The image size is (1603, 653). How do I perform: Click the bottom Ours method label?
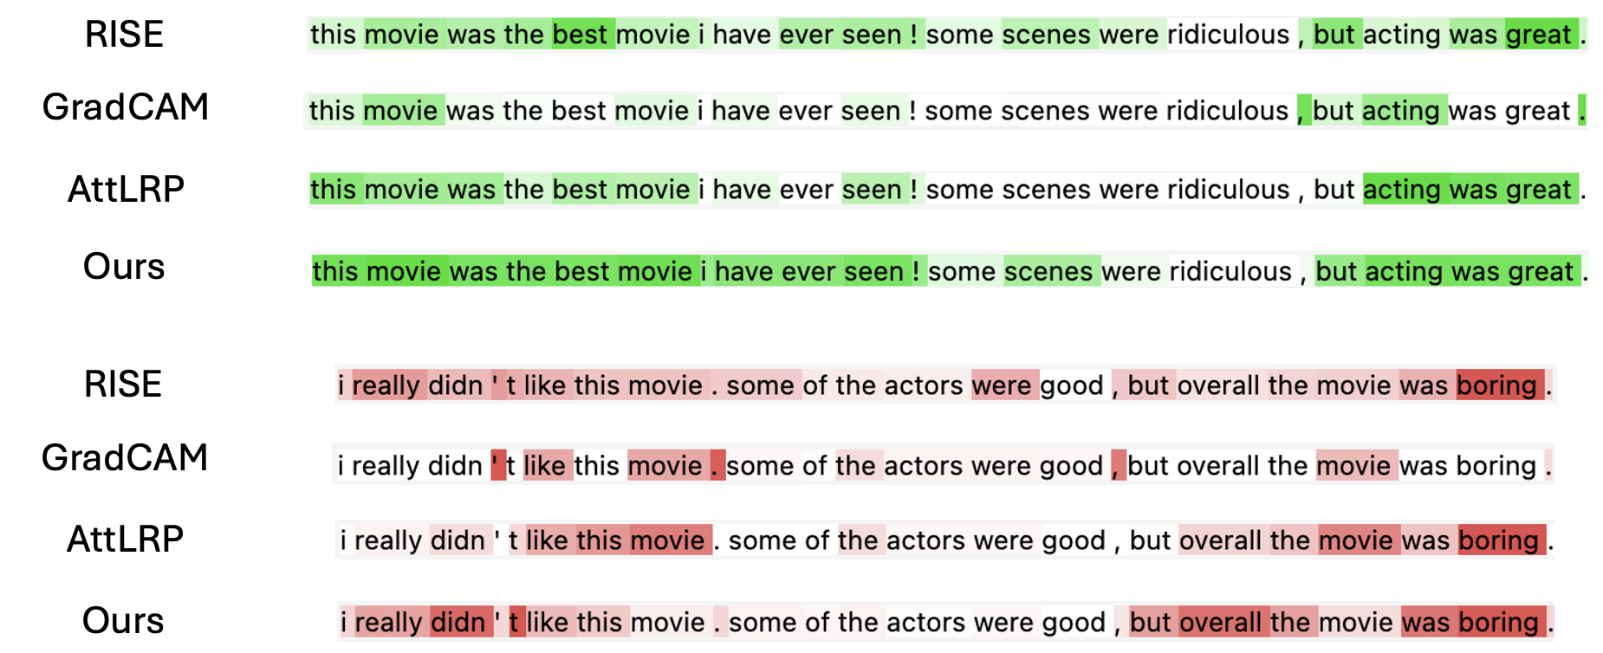click(123, 620)
